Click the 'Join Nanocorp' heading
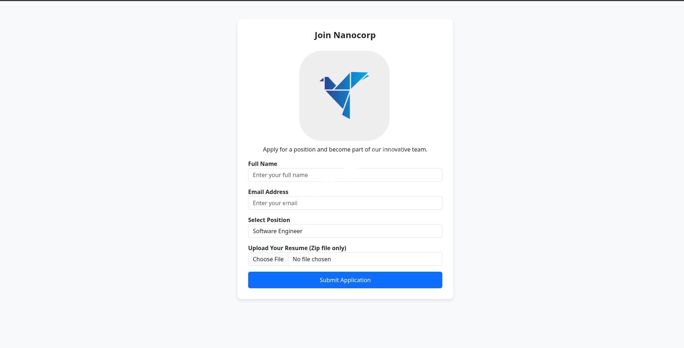This screenshot has width=684, height=348. click(345, 35)
